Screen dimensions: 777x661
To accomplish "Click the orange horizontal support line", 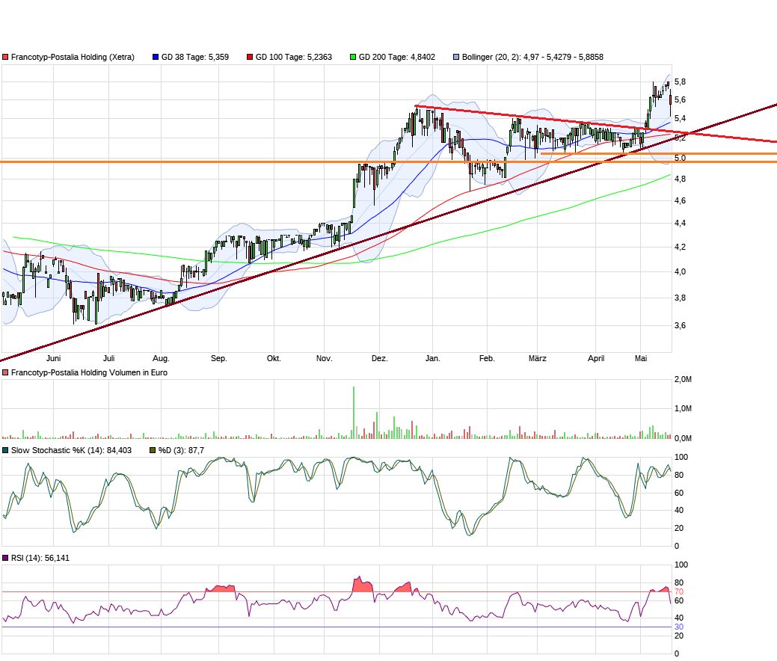I will pyautogui.click(x=224, y=161).
